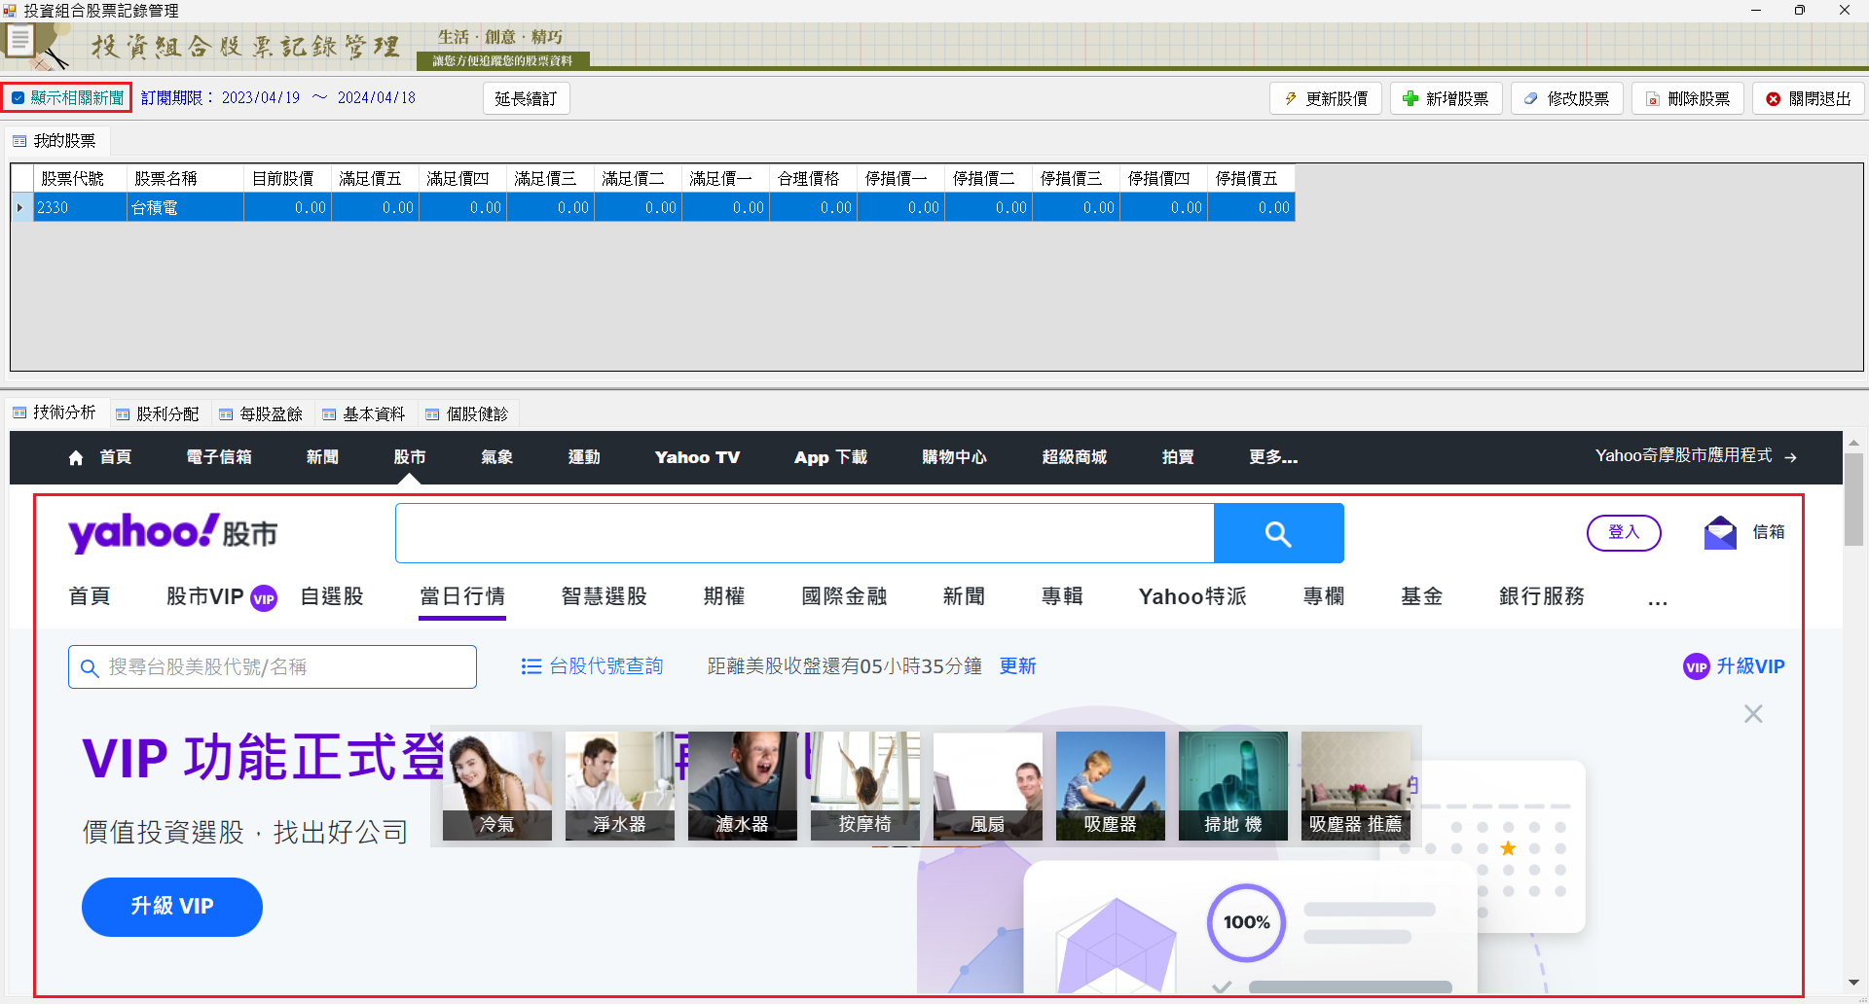Click the 刪除股票 button
Image resolution: width=1869 pixels, height=1004 pixels.
click(x=1688, y=98)
